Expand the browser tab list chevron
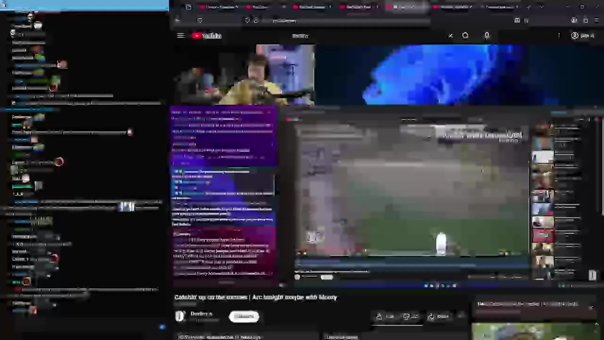Image resolution: width=604 pixels, height=340 pixels. pos(541,7)
